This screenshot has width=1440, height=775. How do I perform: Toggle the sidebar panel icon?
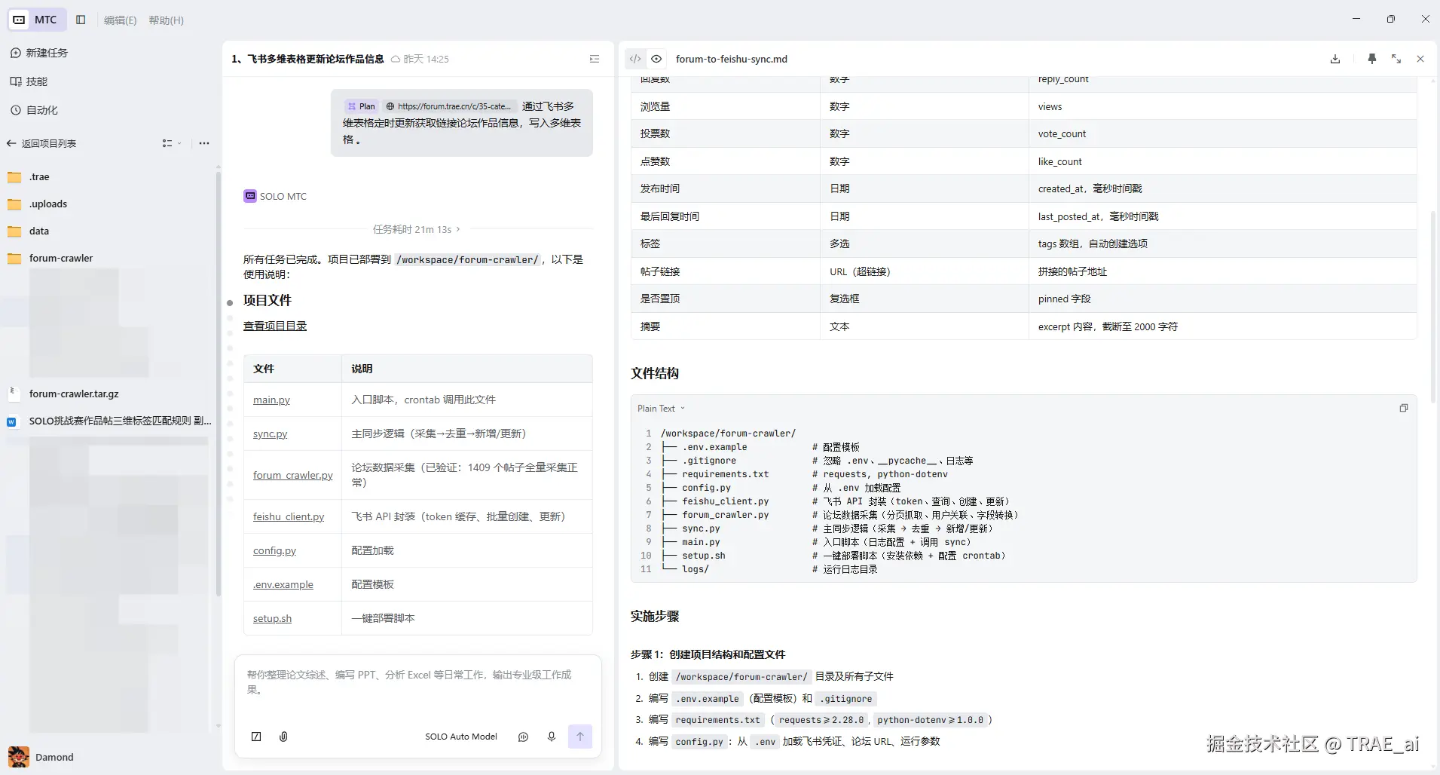[x=81, y=20]
